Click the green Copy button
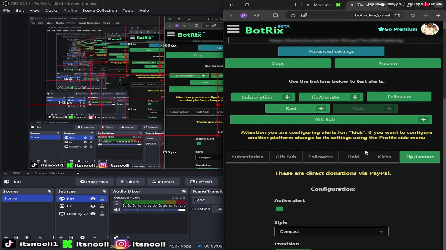 coord(278,64)
